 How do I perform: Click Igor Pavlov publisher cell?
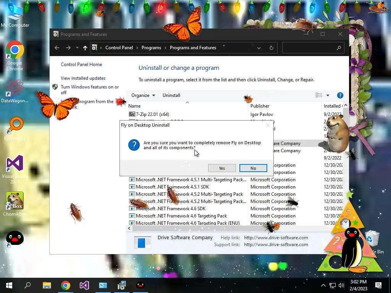[x=262, y=114]
